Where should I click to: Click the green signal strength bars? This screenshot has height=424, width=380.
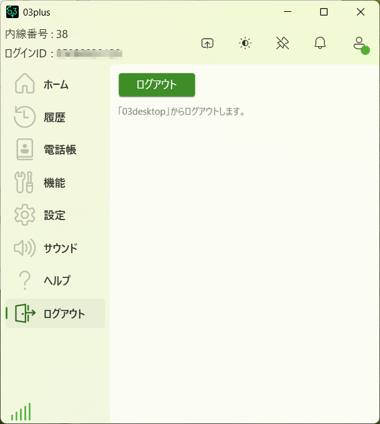21,412
